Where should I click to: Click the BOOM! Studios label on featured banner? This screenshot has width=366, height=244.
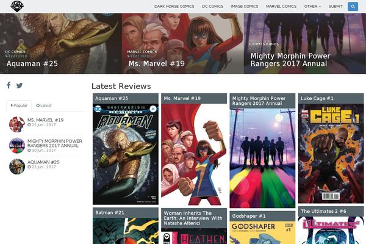pos(264,44)
